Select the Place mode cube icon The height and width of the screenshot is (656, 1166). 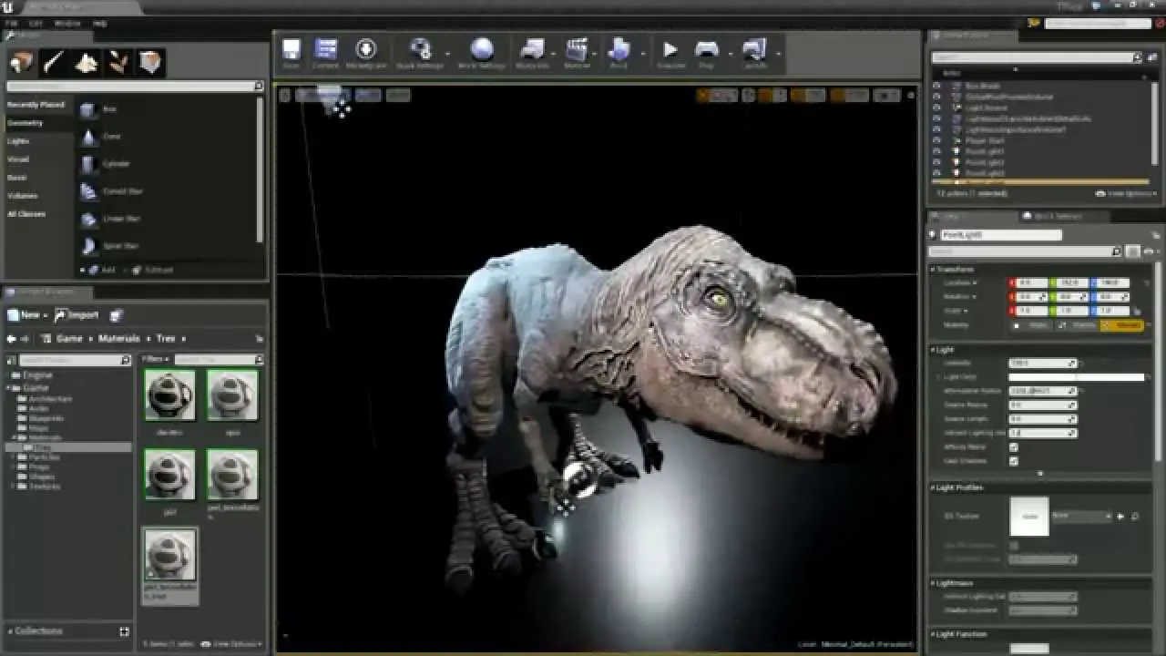click(20, 62)
